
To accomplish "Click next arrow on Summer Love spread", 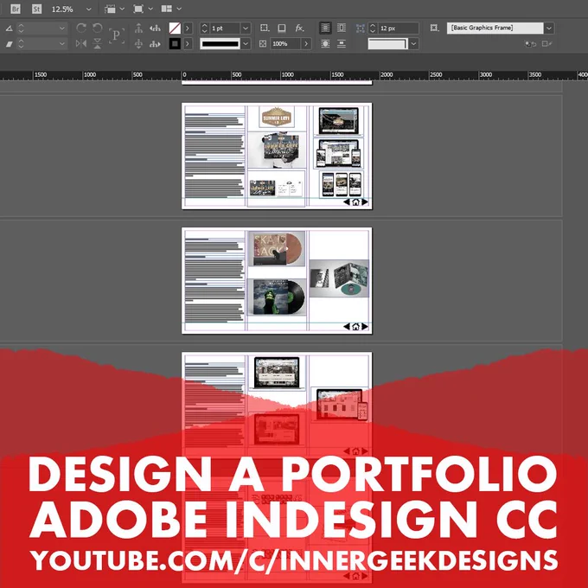I will (365, 202).
